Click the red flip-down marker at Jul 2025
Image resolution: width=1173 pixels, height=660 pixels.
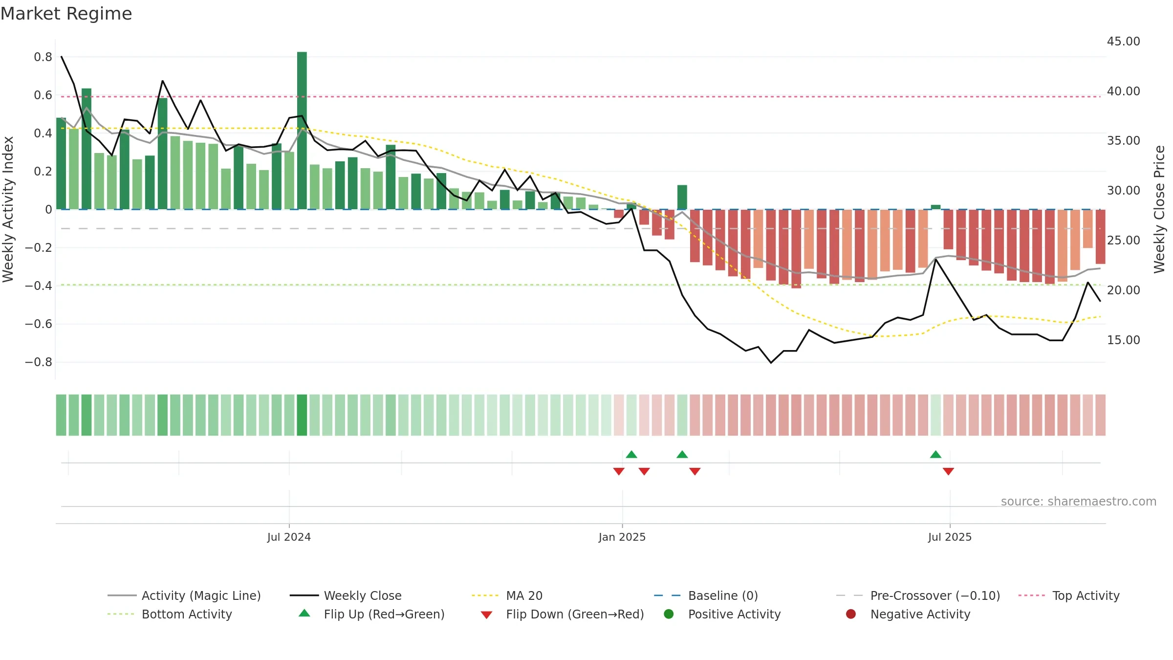(x=948, y=471)
